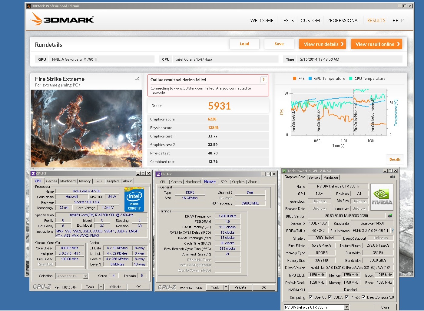Open the Memory tab in left CPU-Z window

tap(85, 181)
